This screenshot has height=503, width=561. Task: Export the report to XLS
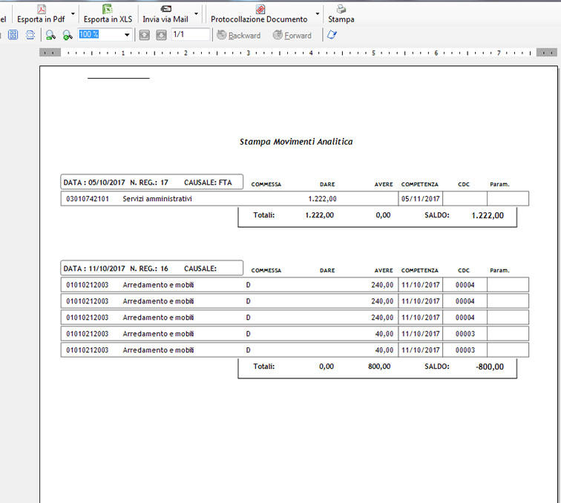pyautogui.click(x=108, y=14)
